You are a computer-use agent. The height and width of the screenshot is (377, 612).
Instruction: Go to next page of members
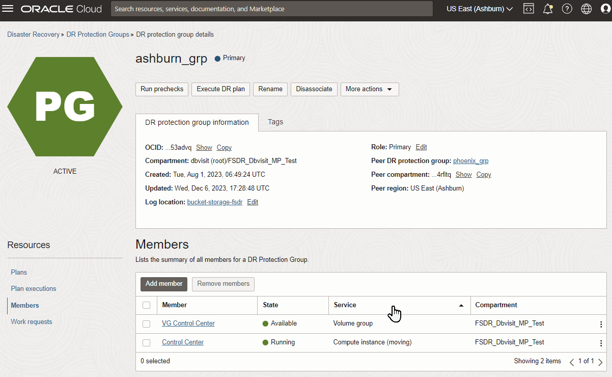(x=600, y=362)
